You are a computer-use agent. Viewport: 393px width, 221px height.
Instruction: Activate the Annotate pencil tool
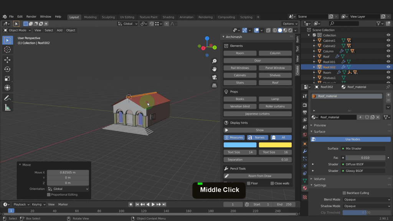point(7,98)
